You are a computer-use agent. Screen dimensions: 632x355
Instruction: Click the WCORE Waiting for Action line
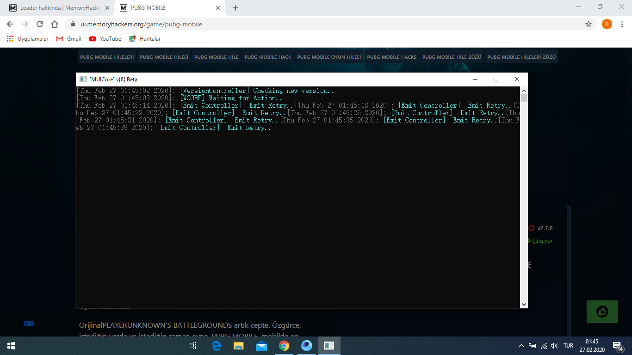(x=179, y=98)
